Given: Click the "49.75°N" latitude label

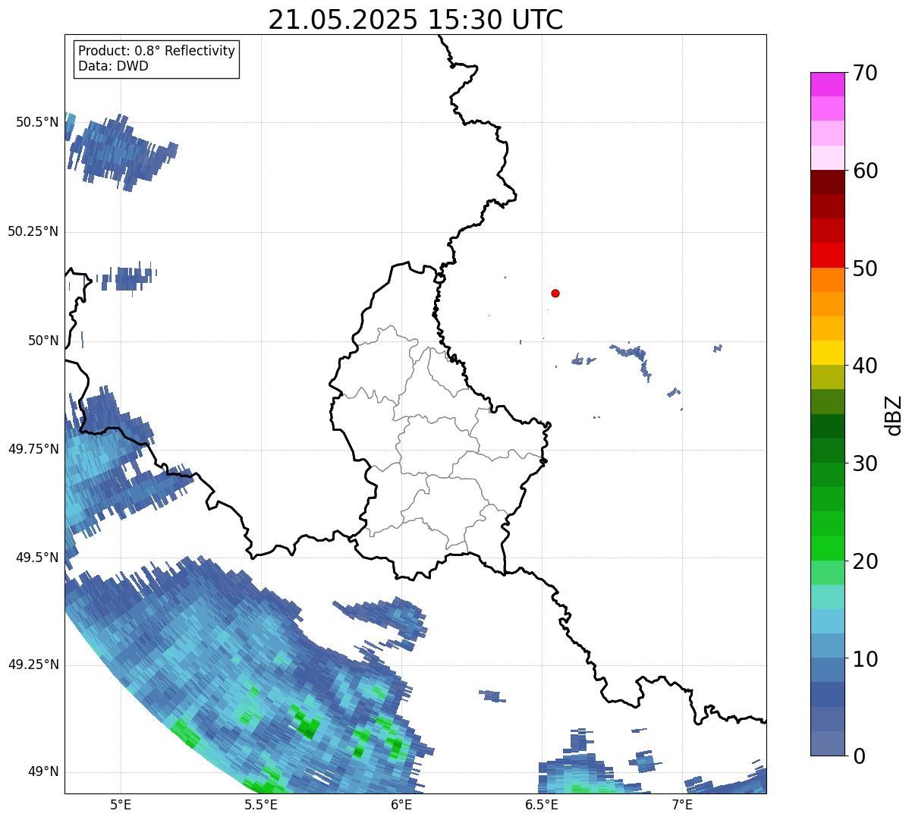Looking at the screenshot, I should pos(33,449).
